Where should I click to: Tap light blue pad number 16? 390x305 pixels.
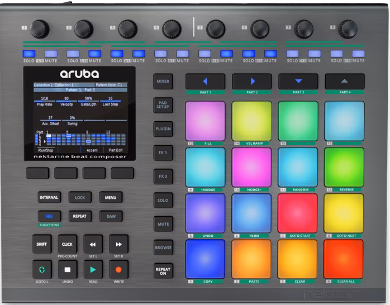pyautogui.click(x=345, y=121)
